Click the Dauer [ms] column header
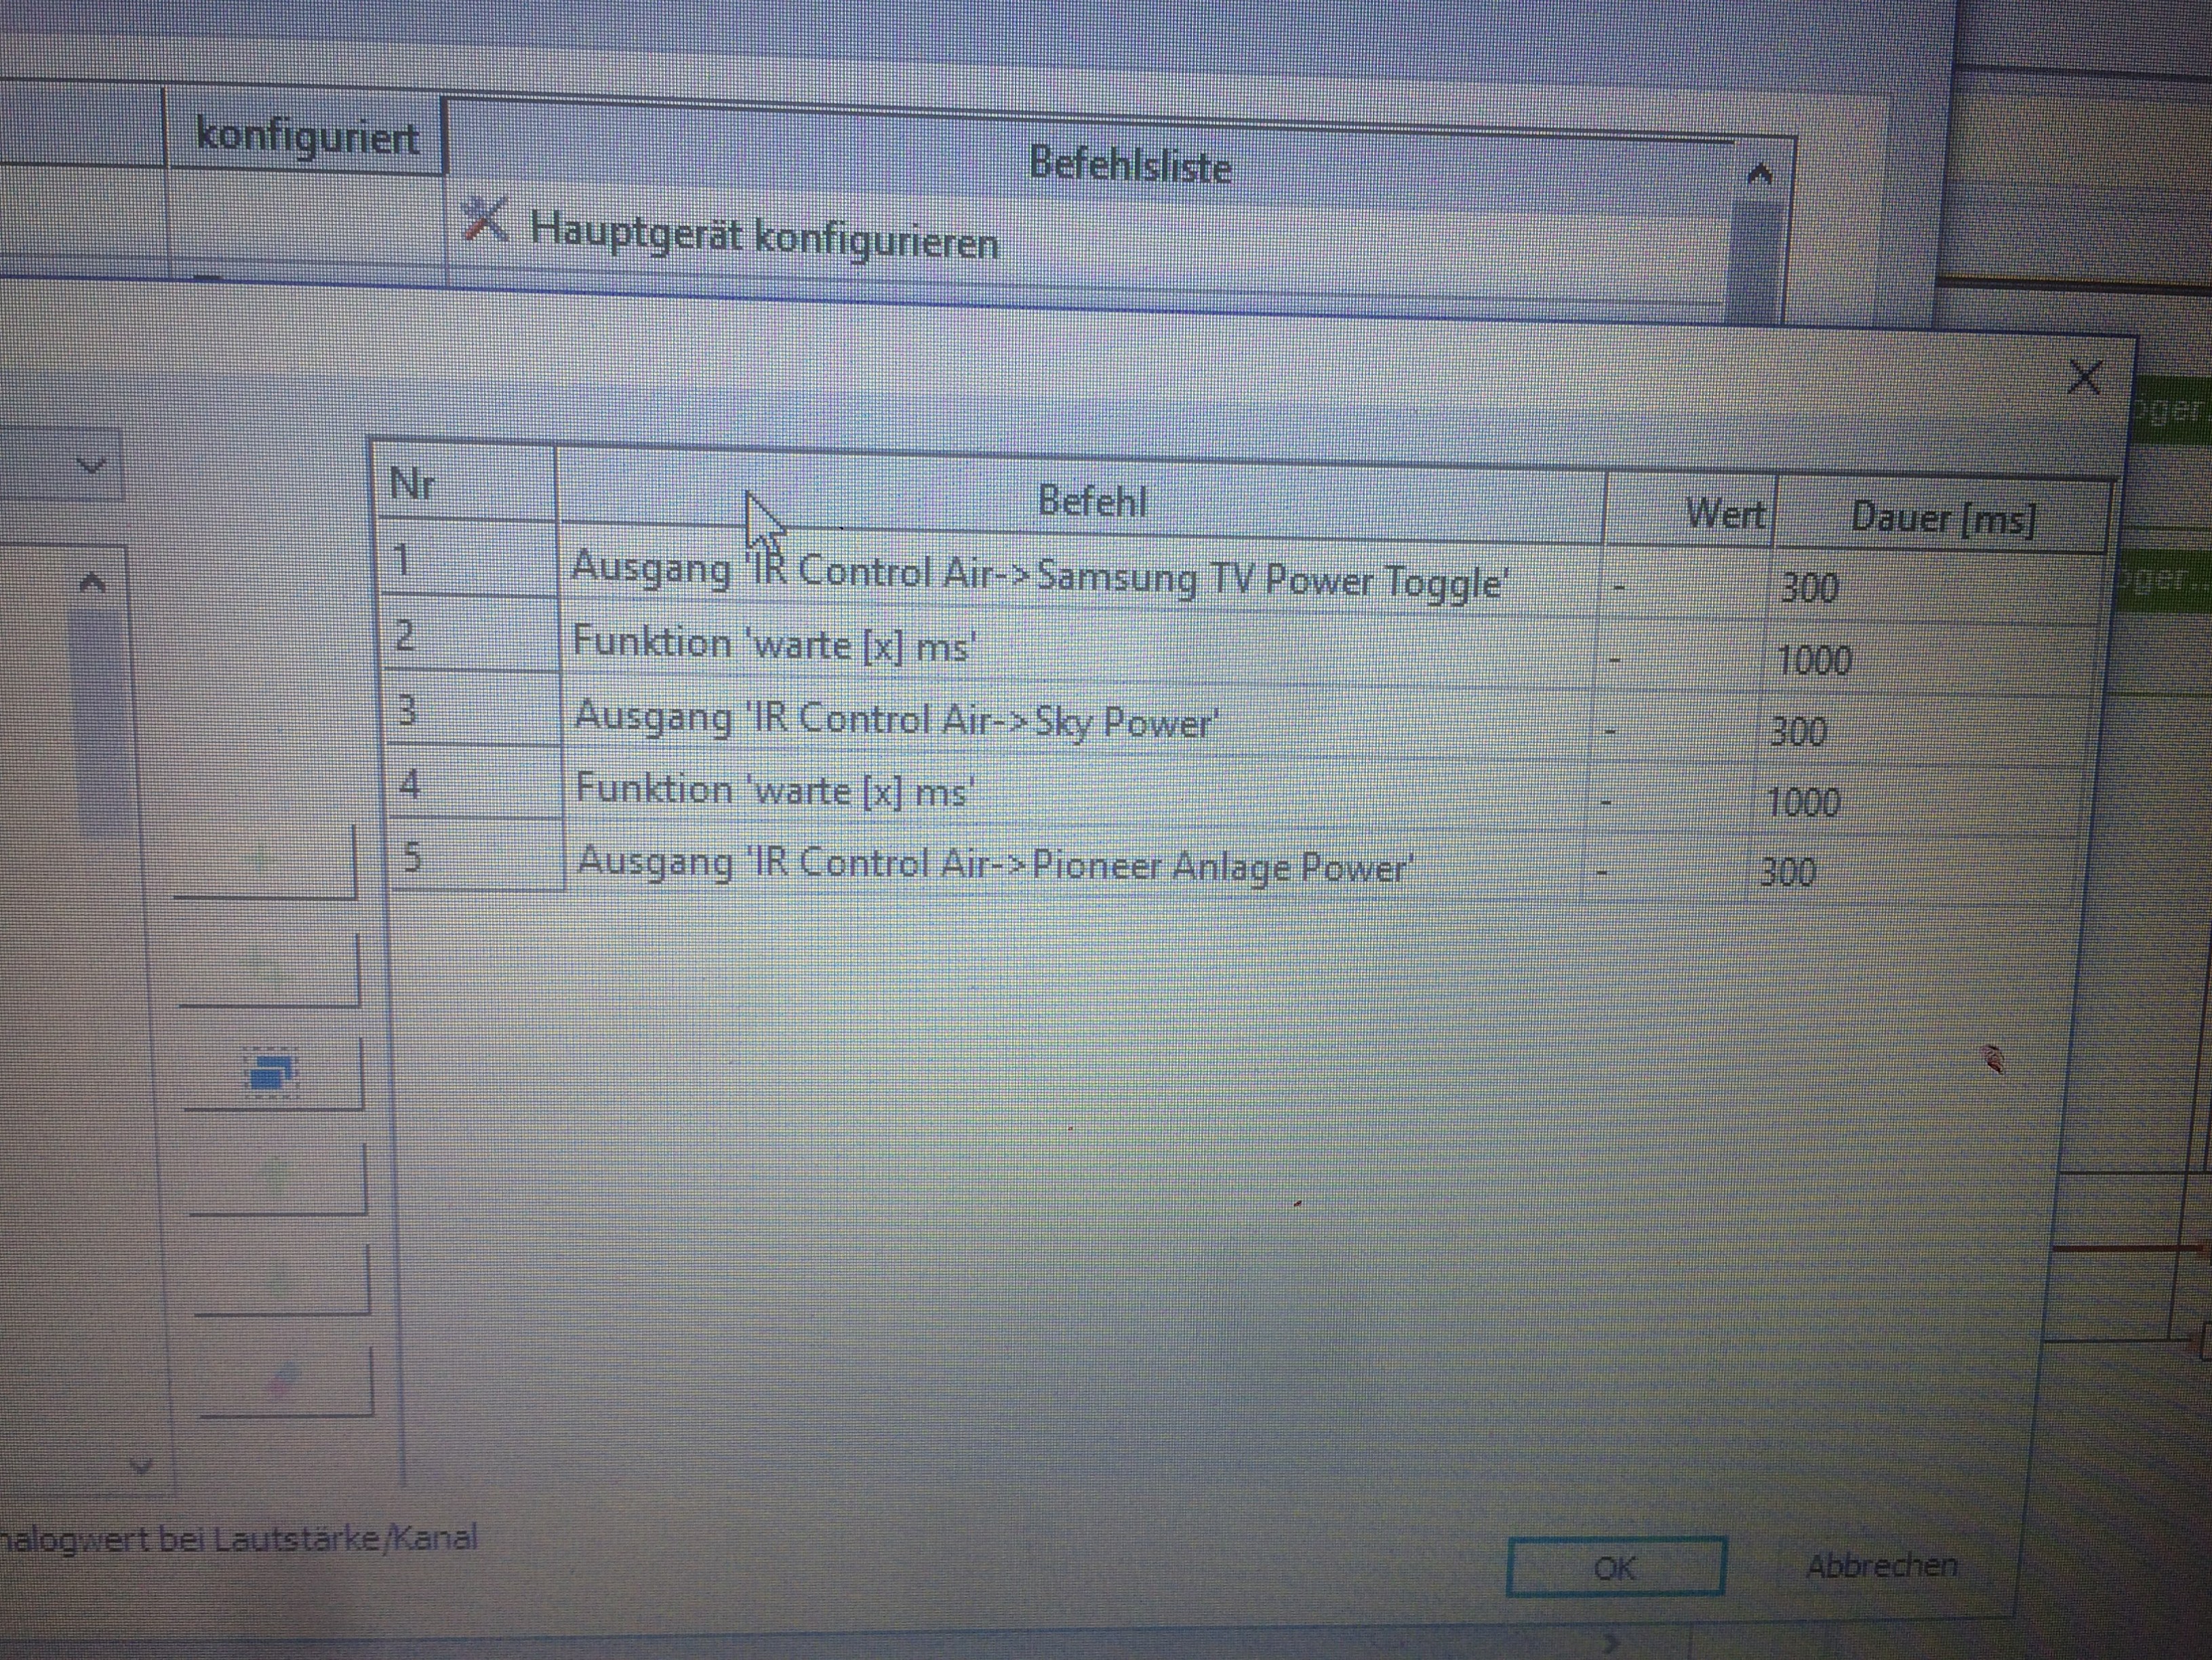Viewport: 2212px width, 1660px height. point(1942,518)
